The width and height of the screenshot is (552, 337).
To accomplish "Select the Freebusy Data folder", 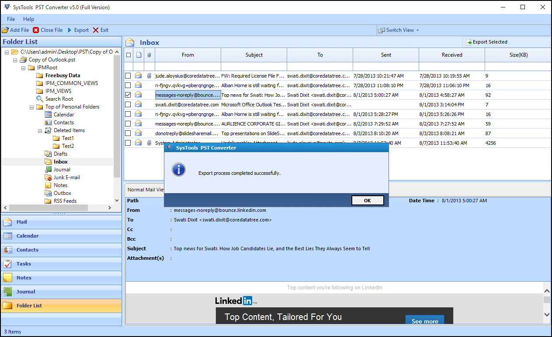I will click(x=62, y=75).
